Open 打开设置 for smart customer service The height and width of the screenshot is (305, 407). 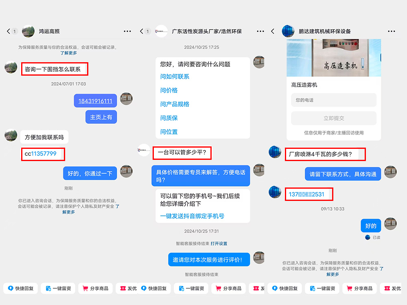[219, 244]
